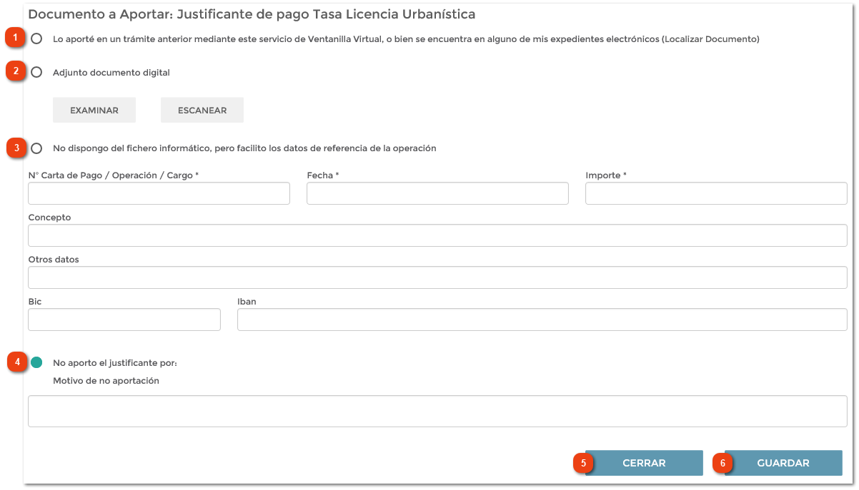Select the Bic input field
The width and height of the screenshot is (859, 490).
click(x=124, y=319)
